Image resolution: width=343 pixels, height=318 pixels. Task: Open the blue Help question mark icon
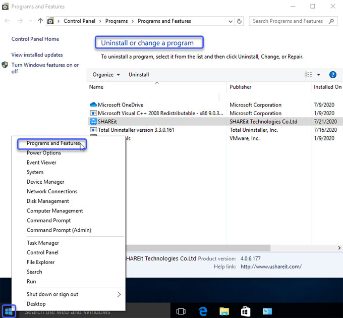(332, 75)
